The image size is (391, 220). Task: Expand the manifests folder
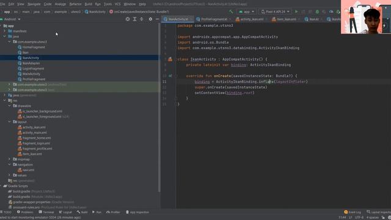[5, 31]
